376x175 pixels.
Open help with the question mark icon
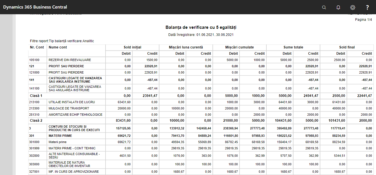(x=367, y=7)
